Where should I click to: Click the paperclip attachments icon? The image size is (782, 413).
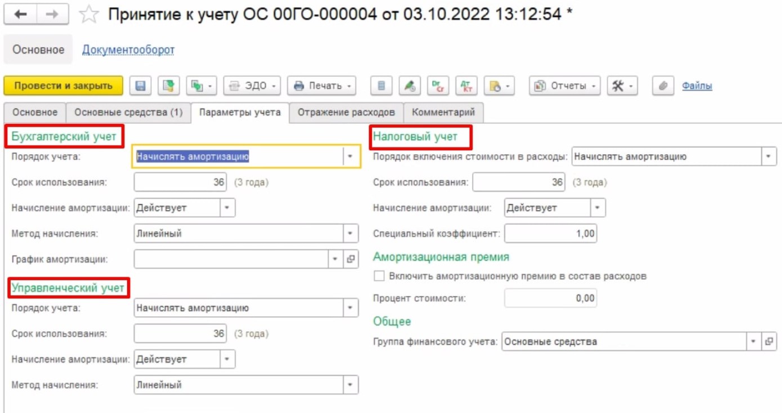(663, 86)
